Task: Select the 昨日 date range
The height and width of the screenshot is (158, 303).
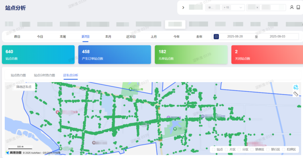Action: (x=17, y=37)
